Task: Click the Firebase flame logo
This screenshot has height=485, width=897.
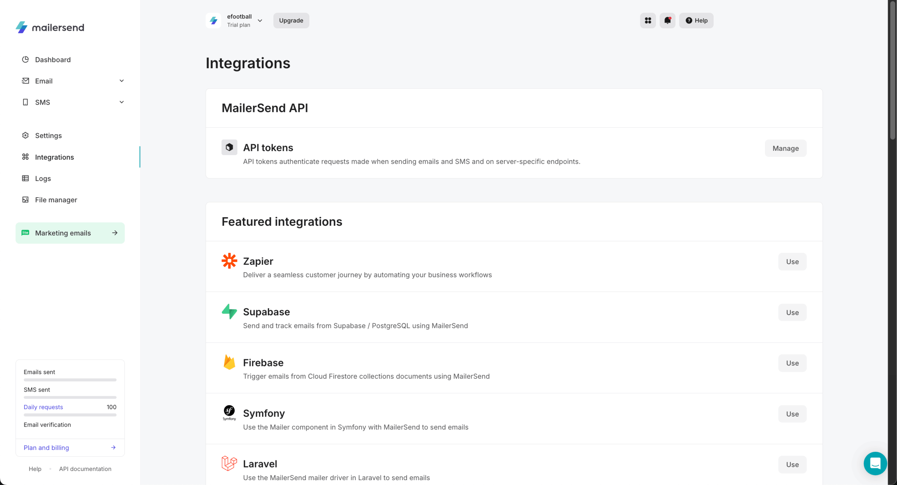Action: pyautogui.click(x=229, y=362)
